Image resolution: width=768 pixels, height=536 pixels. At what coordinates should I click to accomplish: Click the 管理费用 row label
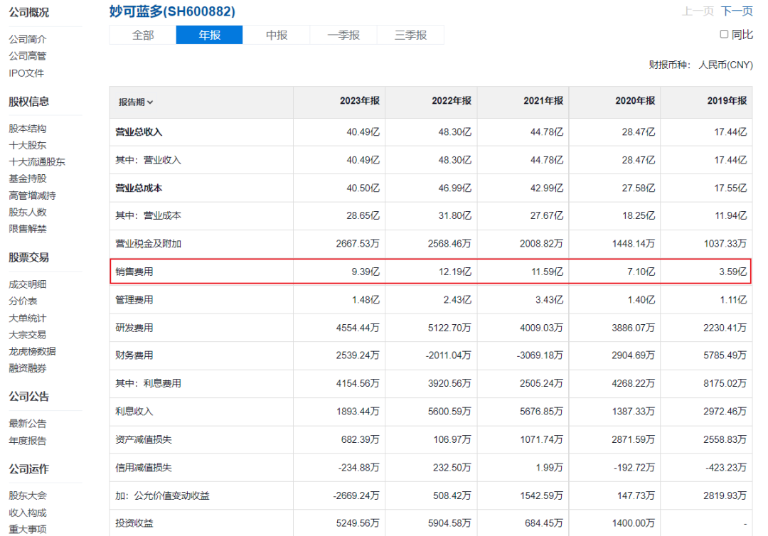click(134, 299)
